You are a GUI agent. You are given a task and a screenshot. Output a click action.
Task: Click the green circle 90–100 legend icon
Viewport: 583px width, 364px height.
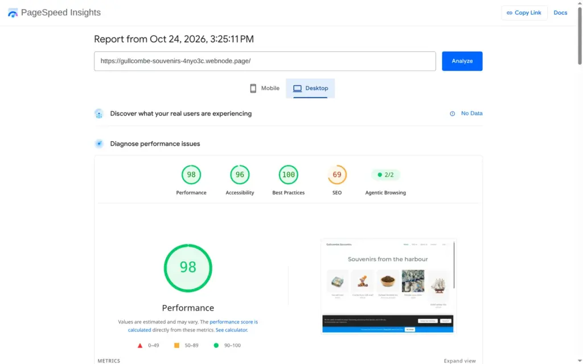coord(216,345)
